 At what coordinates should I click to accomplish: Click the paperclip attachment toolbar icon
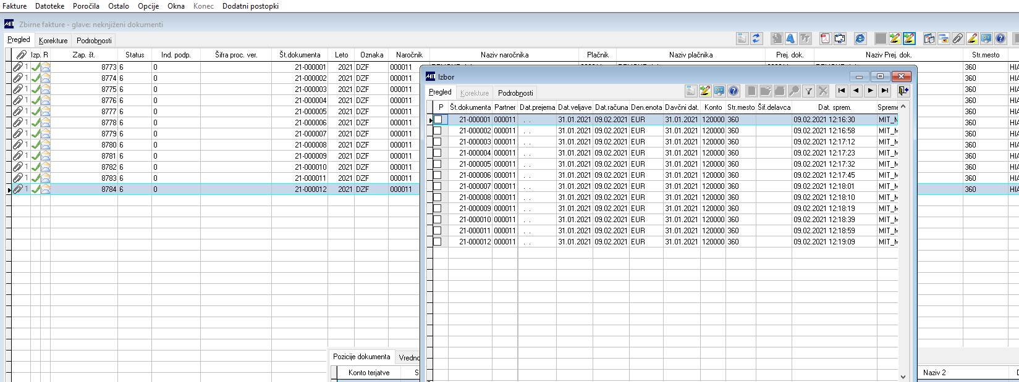point(957,39)
